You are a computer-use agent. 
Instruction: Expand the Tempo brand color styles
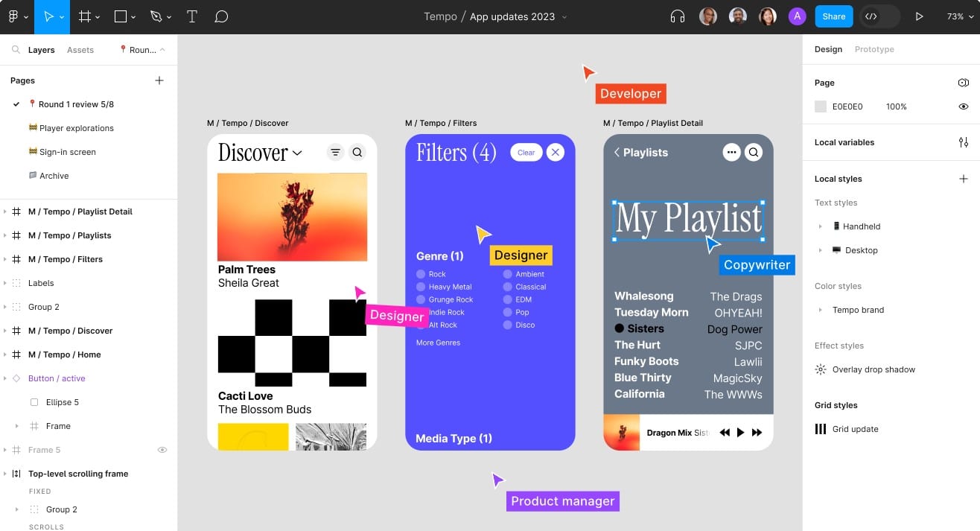click(821, 310)
